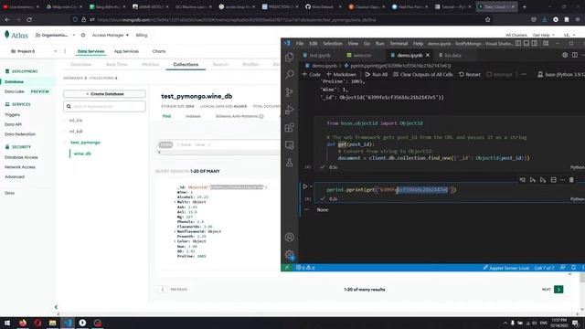Open the VS Code Search panel icon
This screenshot has height=329, width=585.
click(x=289, y=75)
